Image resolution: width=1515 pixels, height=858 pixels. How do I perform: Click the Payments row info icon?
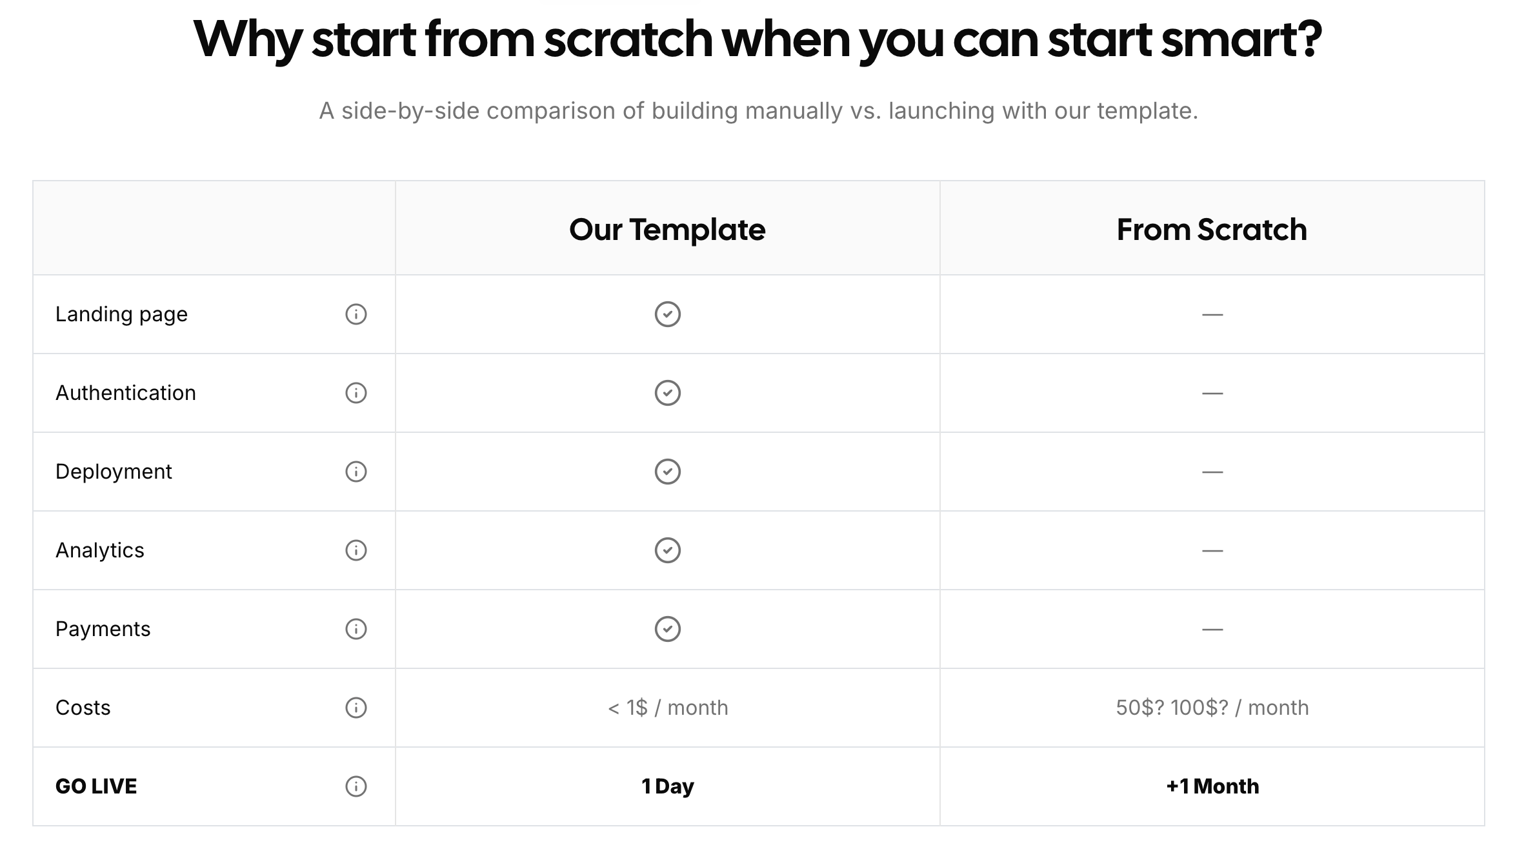point(356,629)
